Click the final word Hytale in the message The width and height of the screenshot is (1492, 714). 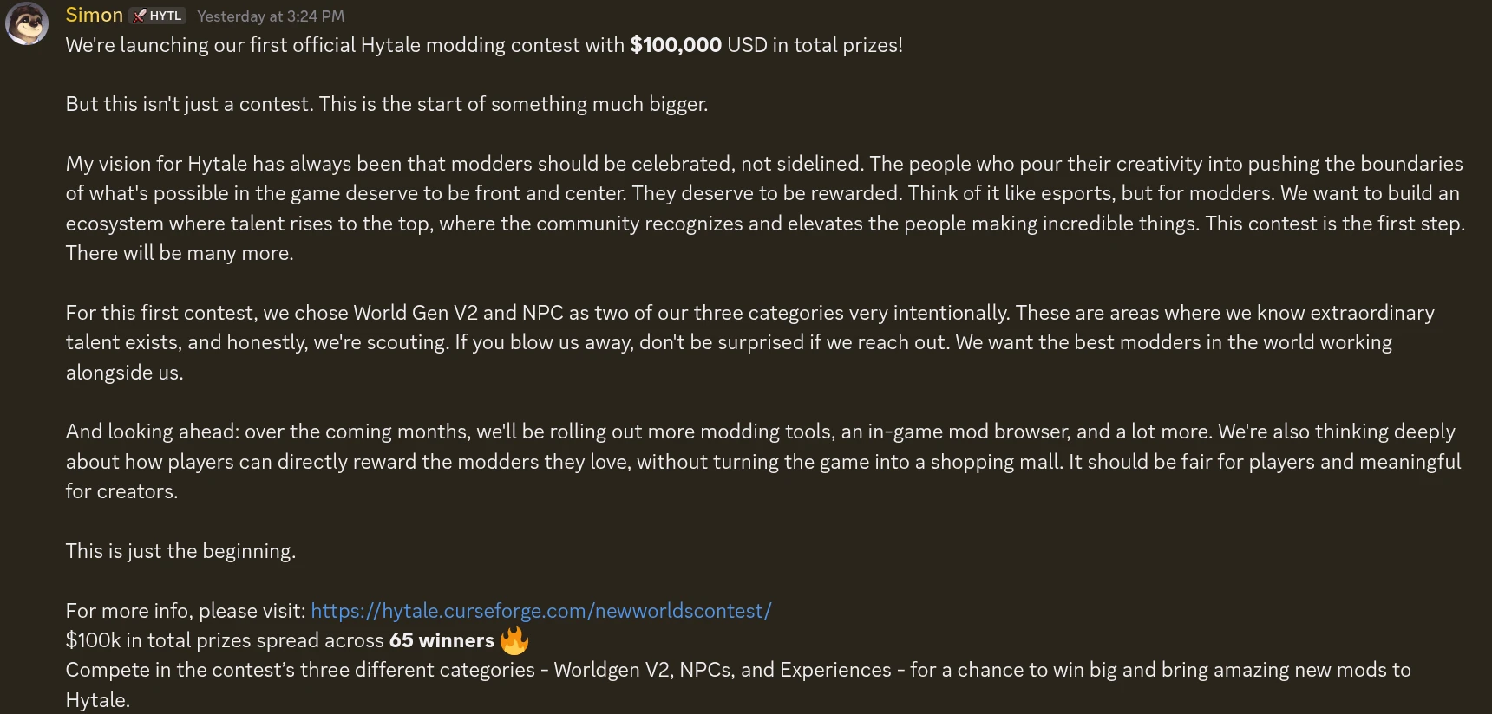click(x=97, y=699)
